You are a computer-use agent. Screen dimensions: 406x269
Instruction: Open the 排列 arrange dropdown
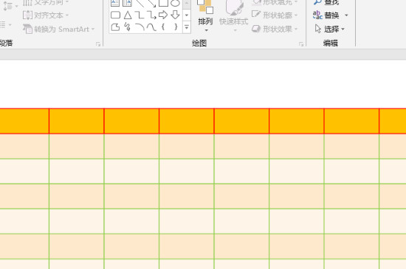[206, 16]
